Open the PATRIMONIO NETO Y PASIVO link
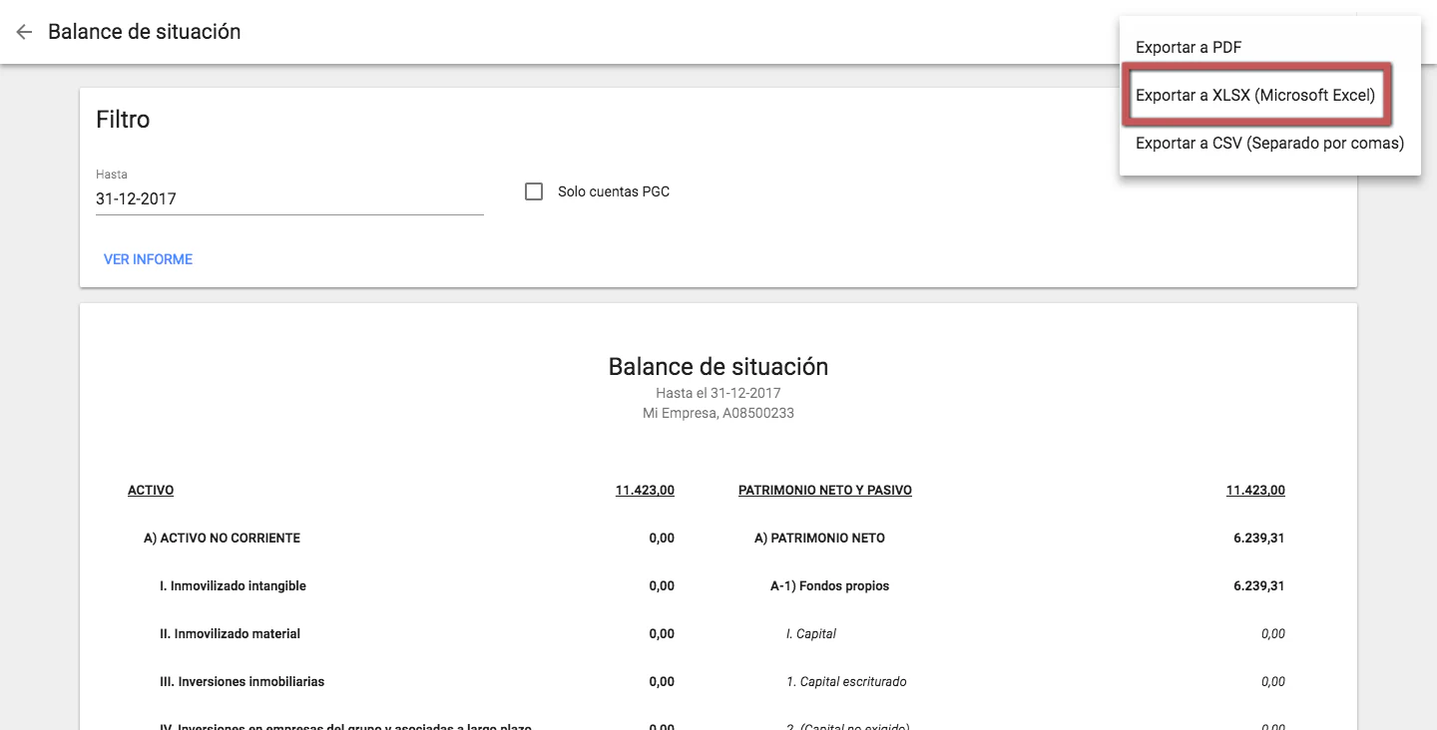 point(824,490)
